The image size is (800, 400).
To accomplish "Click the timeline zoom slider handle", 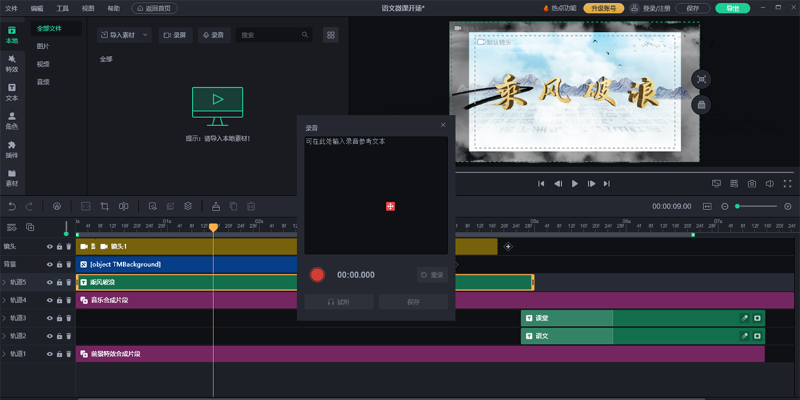I will (x=738, y=207).
